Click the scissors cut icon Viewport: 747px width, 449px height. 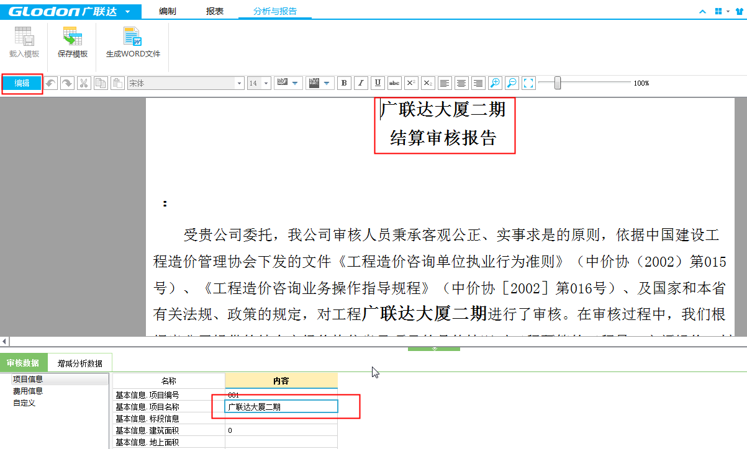pyautogui.click(x=84, y=83)
